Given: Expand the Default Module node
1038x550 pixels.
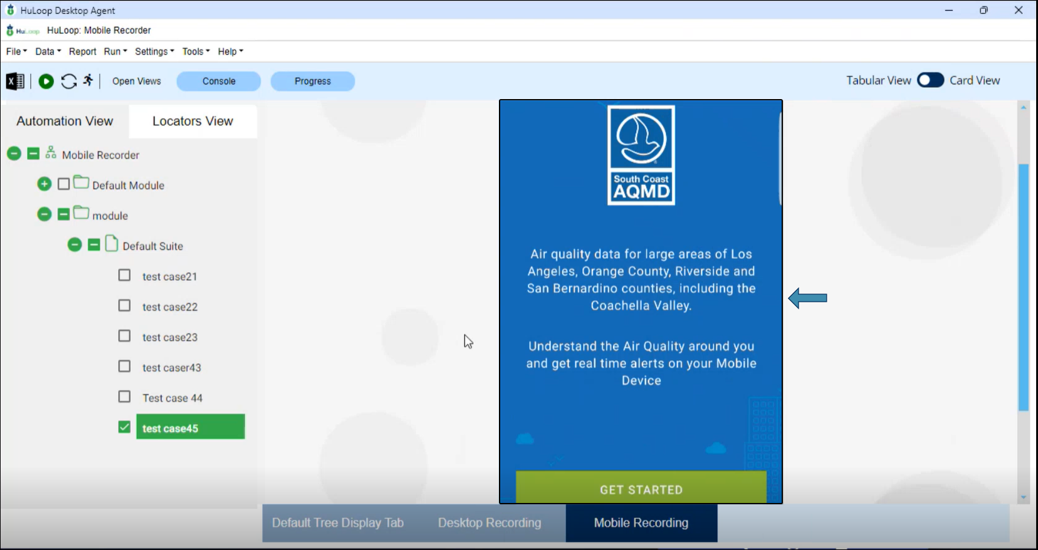Looking at the screenshot, I should (x=44, y=184).
